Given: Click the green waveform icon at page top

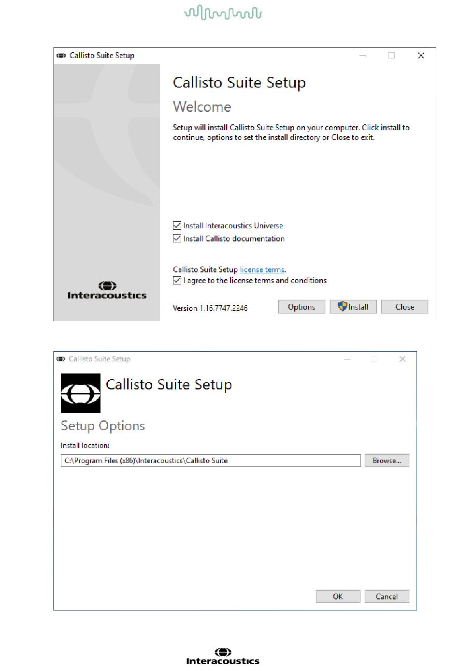Looking at the screenshot, I should click(223, 13).
